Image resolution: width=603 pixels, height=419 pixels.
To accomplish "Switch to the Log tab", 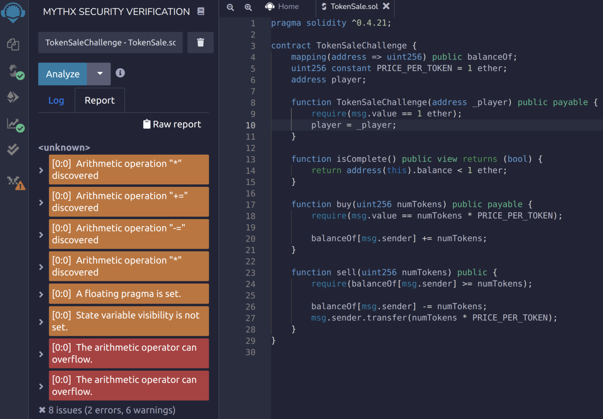I will click(x=56, y=100).
